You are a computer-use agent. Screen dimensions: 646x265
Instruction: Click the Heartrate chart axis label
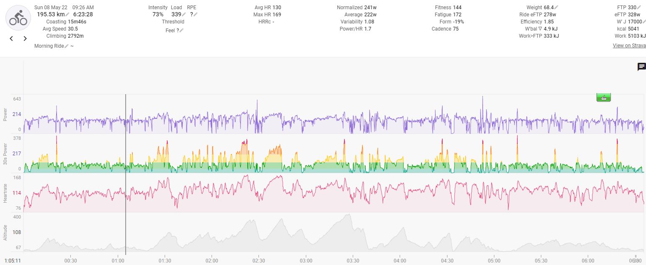coord(5,193)
